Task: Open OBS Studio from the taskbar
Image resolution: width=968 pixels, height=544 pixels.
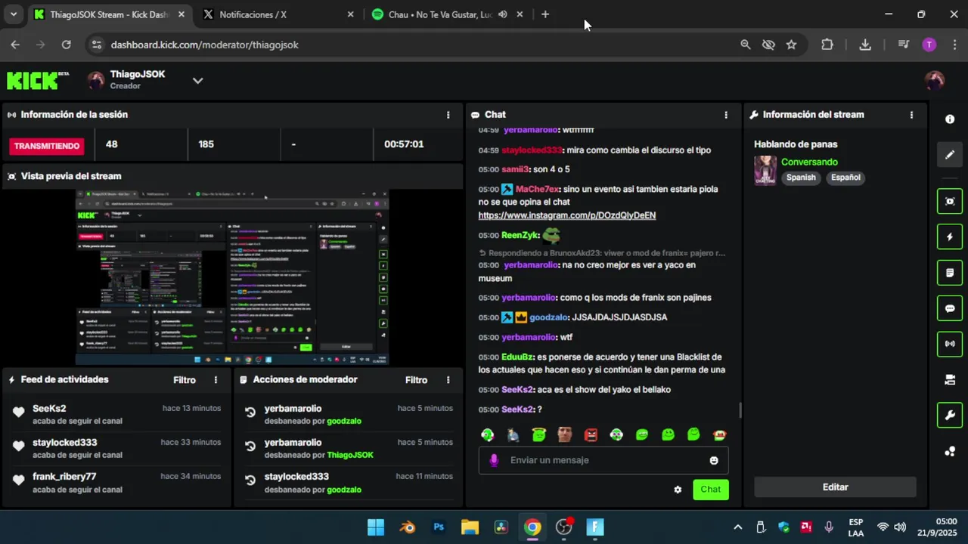Action: coord(564,527)
